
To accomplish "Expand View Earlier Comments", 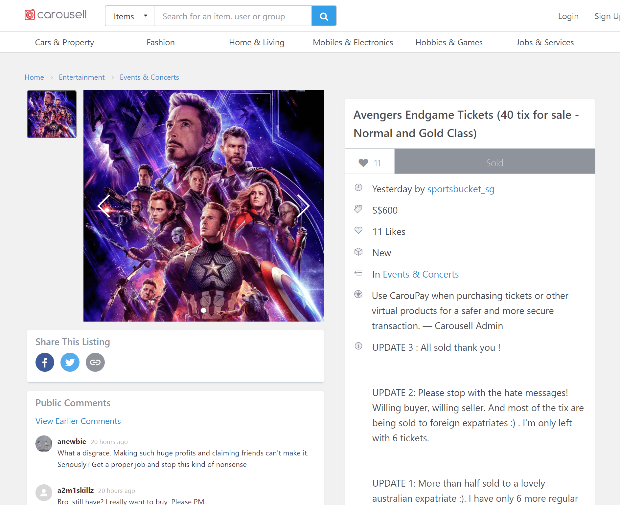I will point(78,421).
